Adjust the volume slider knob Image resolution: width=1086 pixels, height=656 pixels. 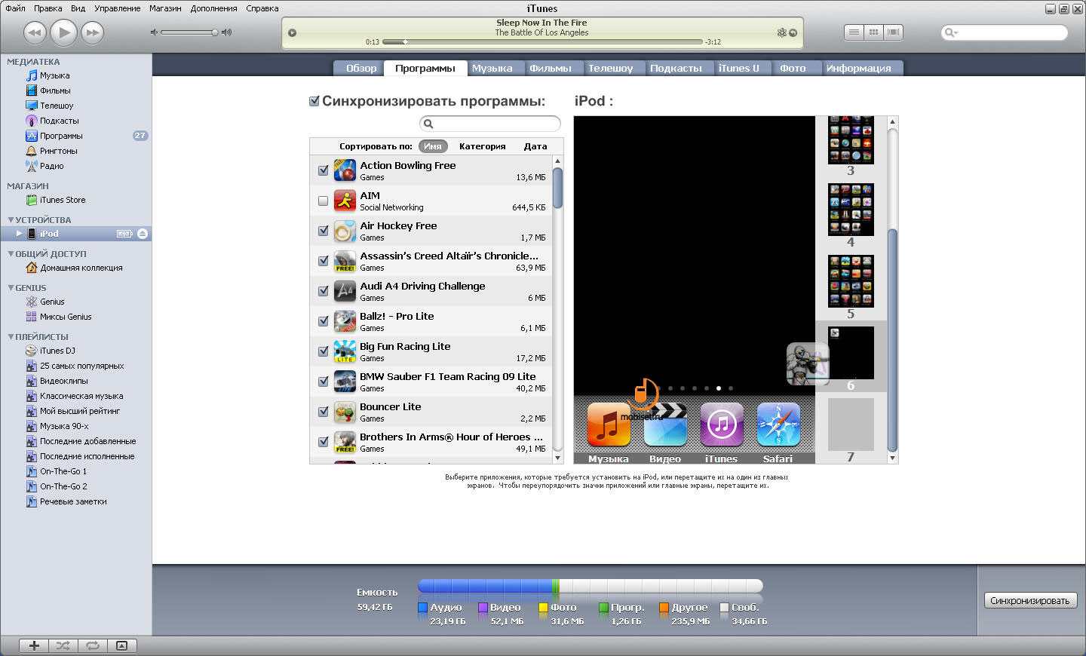215,32
